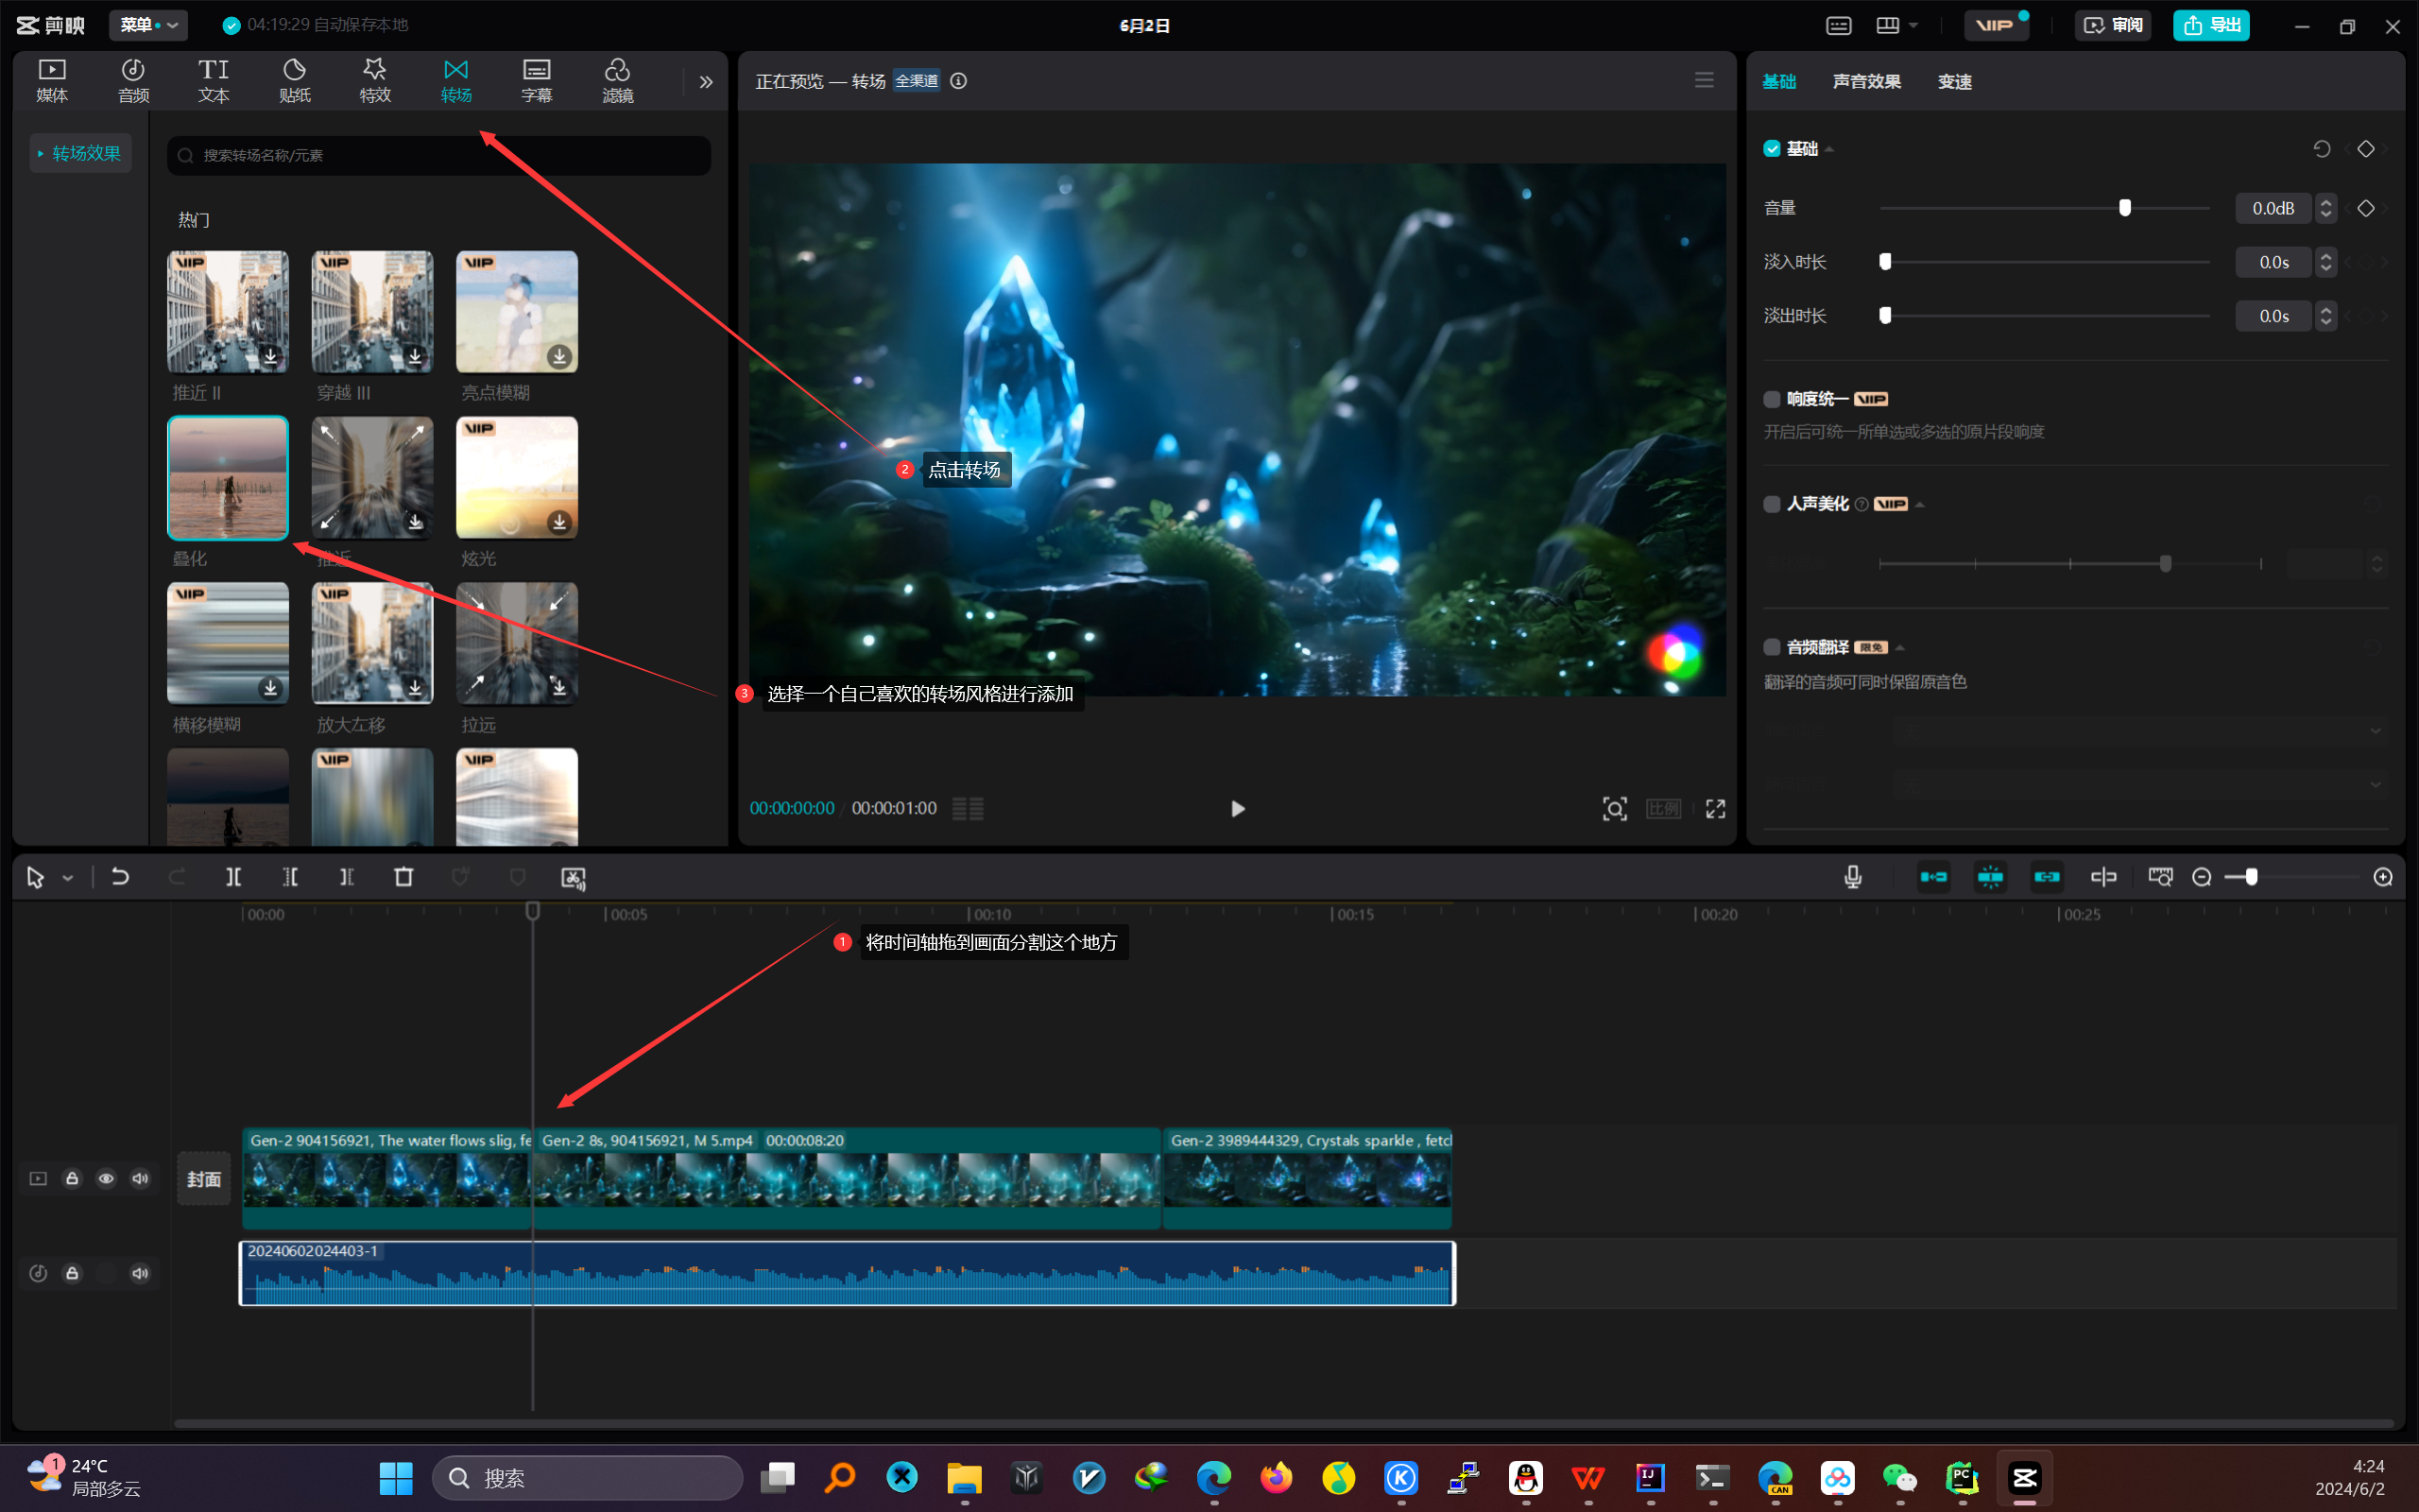
Task: Expand more tool tabs with double-chevron
Action: click(706, 82)
